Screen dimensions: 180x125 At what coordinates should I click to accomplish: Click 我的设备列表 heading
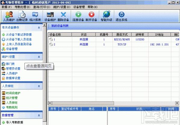60,26
